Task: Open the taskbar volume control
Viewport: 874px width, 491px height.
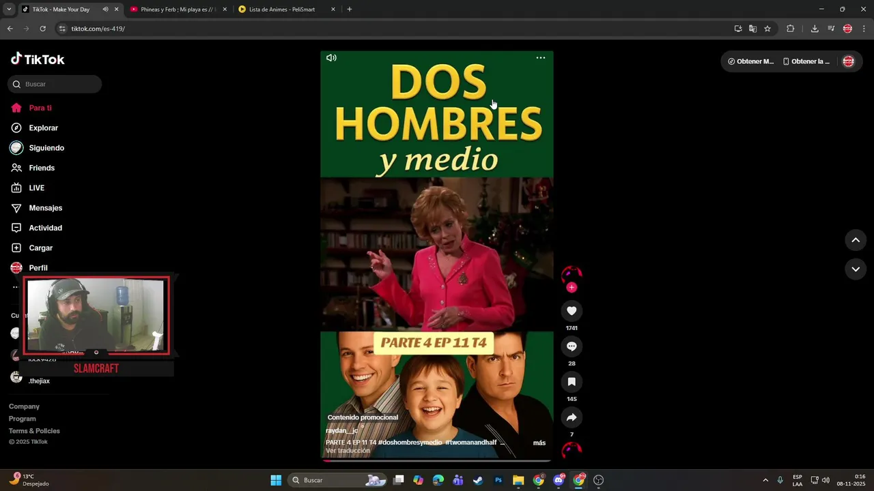Action: [x=826, y=480]
